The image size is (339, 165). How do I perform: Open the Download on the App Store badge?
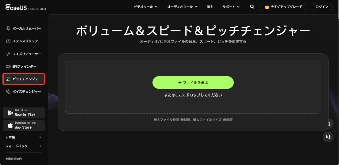pyautogui.click(x=24, y=126)
